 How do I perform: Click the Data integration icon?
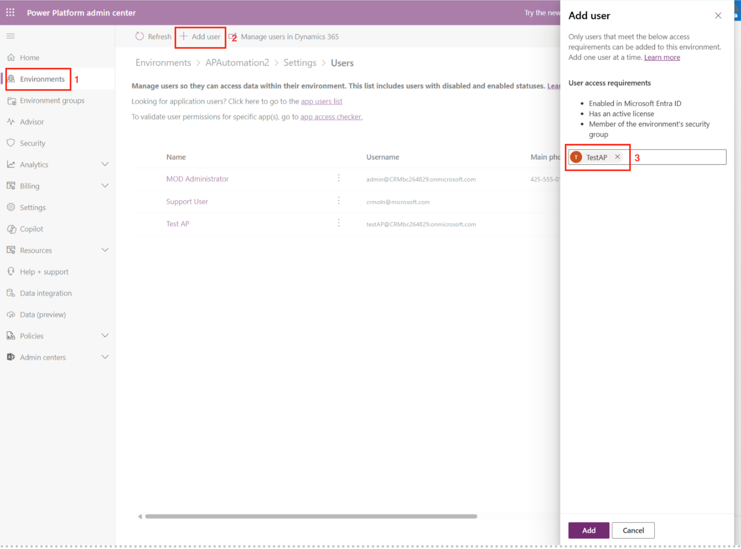pos(11,293)
